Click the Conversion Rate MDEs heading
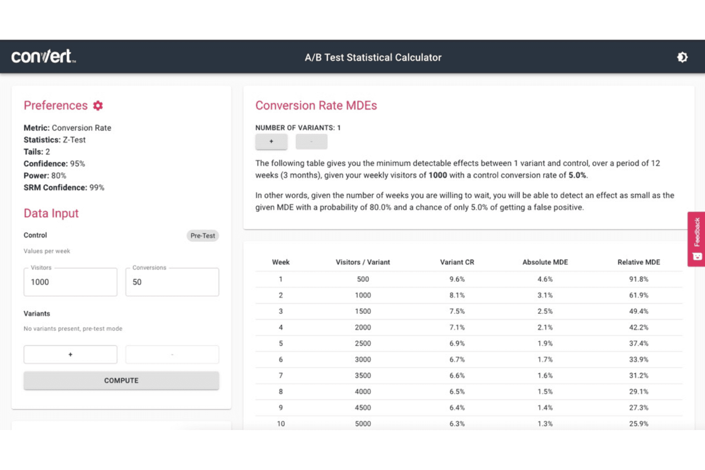705x470 pixels. pos(316,105)
